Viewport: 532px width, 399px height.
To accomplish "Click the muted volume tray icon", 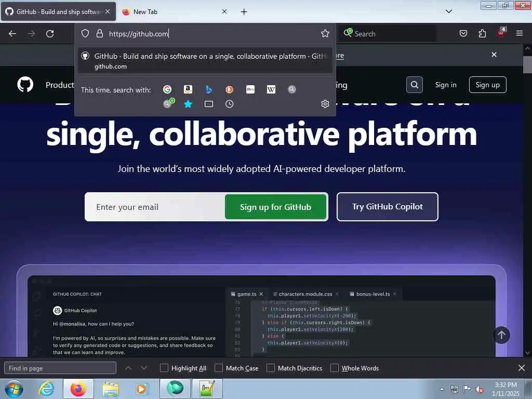I will (x=480, y=389).
